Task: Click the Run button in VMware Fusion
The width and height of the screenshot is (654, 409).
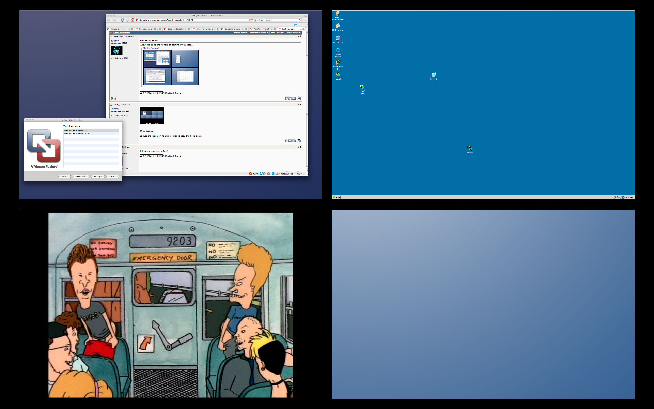Action: (113, 176)
